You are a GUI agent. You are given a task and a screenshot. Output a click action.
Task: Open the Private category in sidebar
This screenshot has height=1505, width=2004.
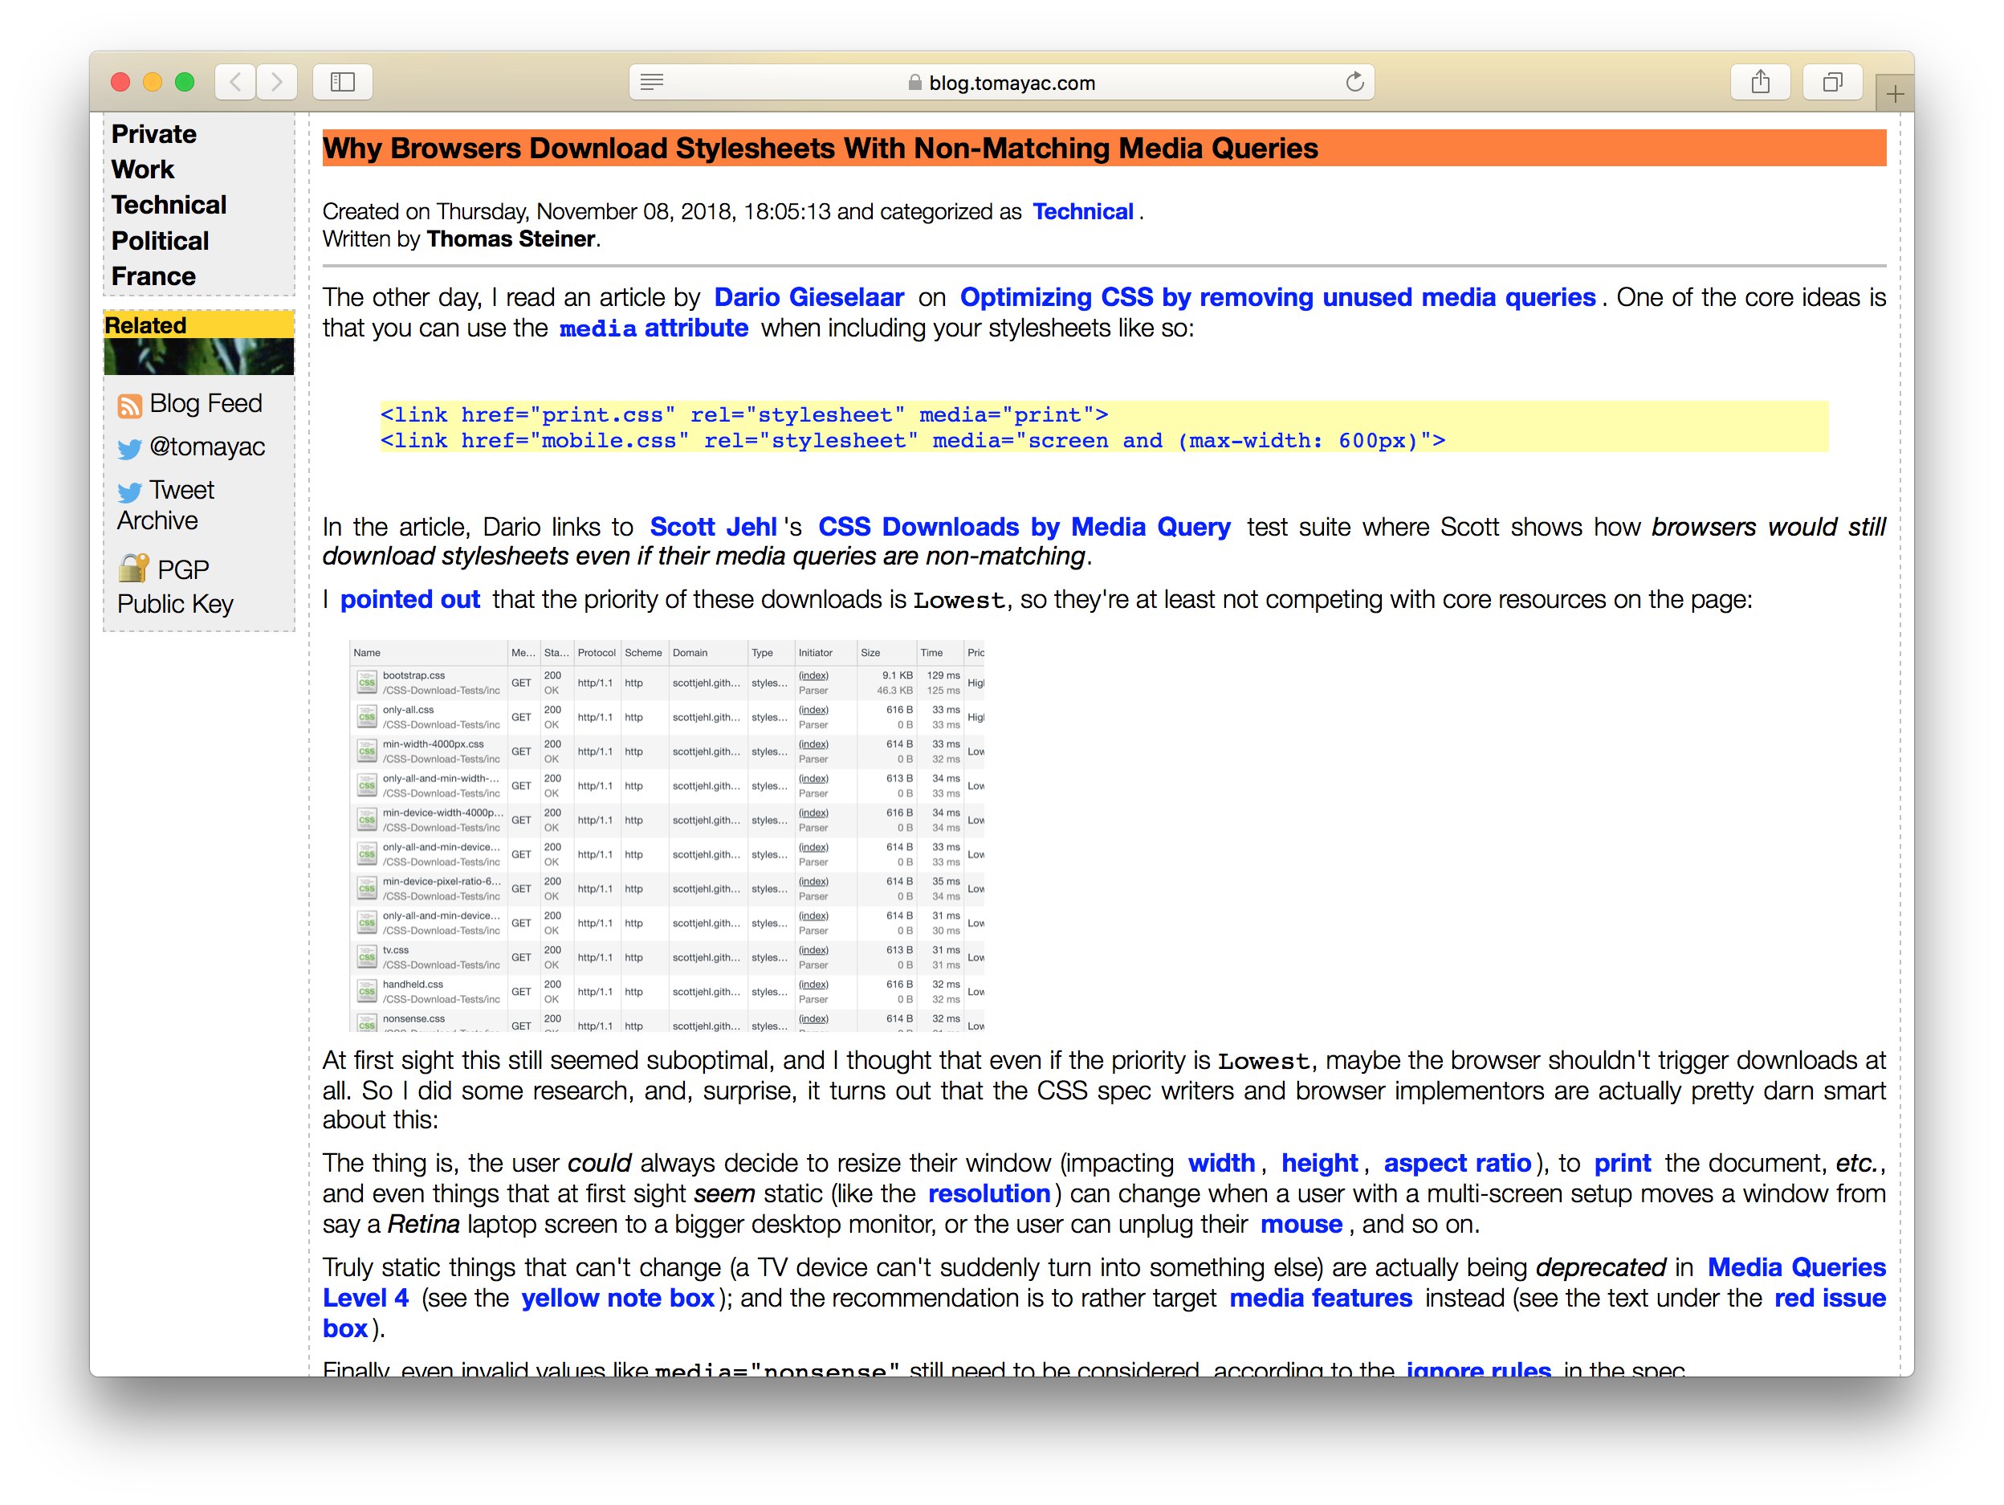click(154, 134)
